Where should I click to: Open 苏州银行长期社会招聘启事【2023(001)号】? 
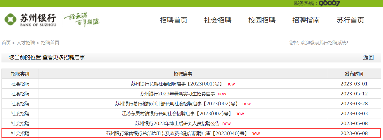pos(177,84)
